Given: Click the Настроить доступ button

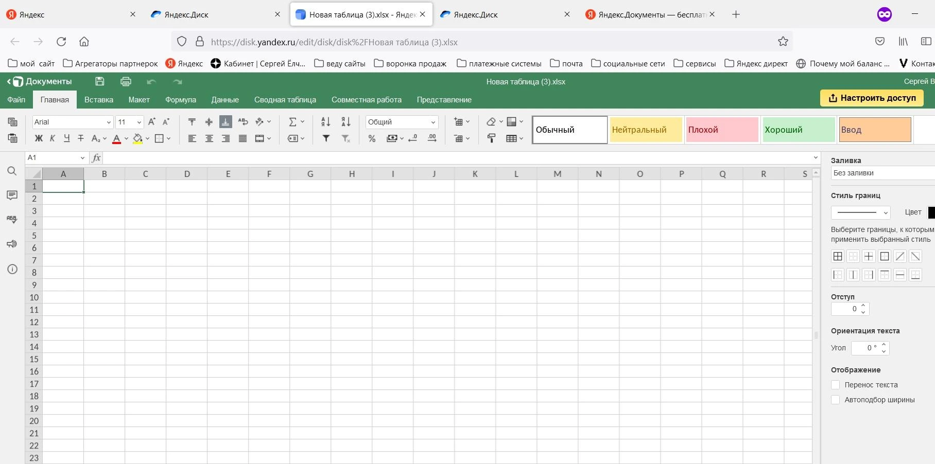Looking at the screenshot, I should click(871, 98).
